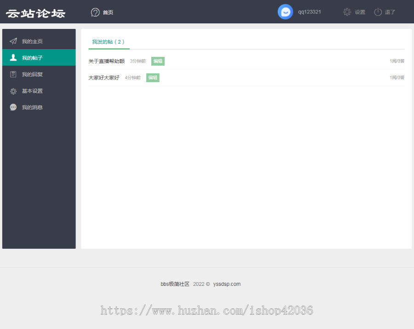Image resolution: width=414 pixels, height=329 pixels.
Task: Open the 设置 header link
Action: pyautogui.click(x=360, y=12)
